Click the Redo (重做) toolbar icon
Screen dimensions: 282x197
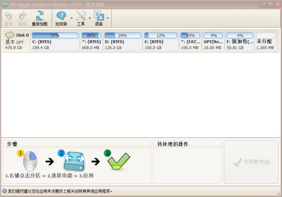23,16
